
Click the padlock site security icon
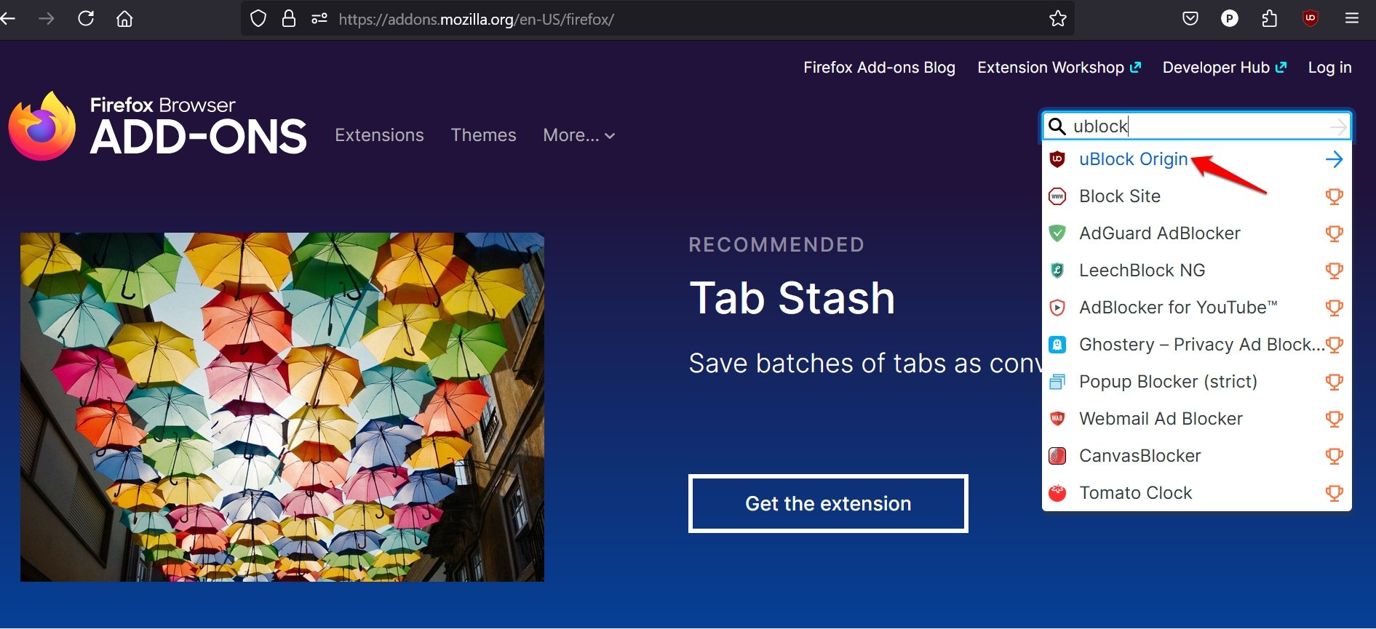(x=289, y=18)
